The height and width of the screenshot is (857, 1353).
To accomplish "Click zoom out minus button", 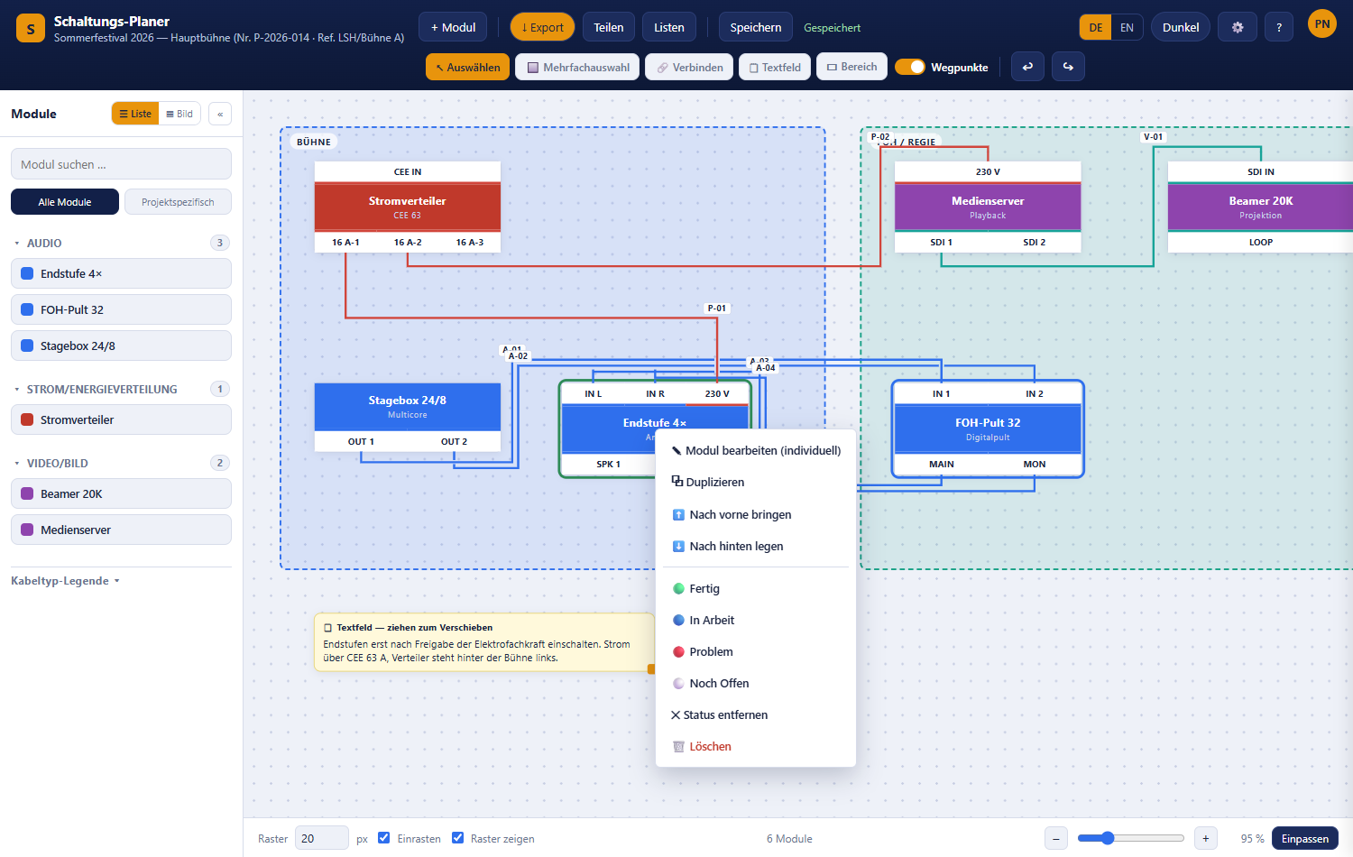I will coord(1056,838).
